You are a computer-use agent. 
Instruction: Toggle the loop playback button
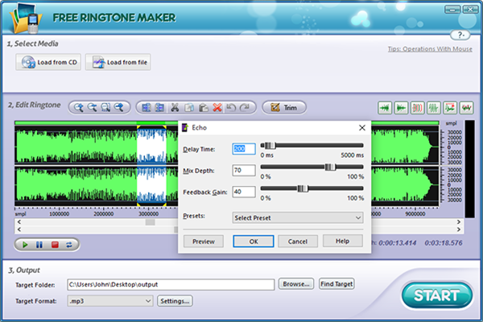(x=69, y=244)
